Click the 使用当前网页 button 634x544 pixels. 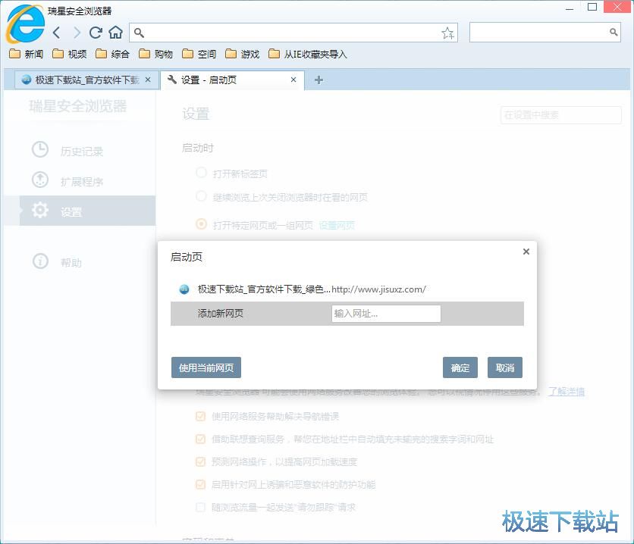pyautogui.click(x=206, y=367)
